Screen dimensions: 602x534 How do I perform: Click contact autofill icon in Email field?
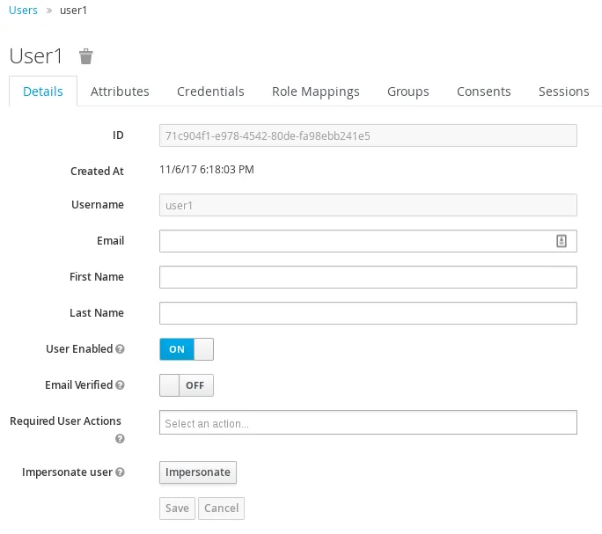562,241
